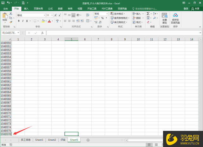Open 套用表格格式 table styles
203x147 pixels.
coord(120,18)
